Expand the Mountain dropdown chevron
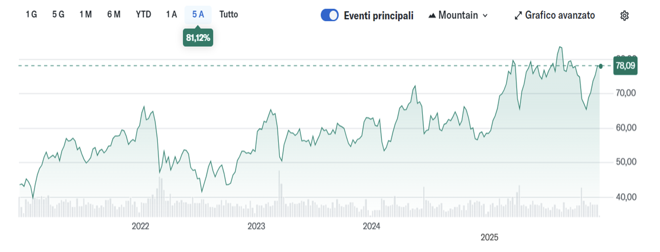The width and height of the screenshot is (660, 252). [x=485, y=16]
